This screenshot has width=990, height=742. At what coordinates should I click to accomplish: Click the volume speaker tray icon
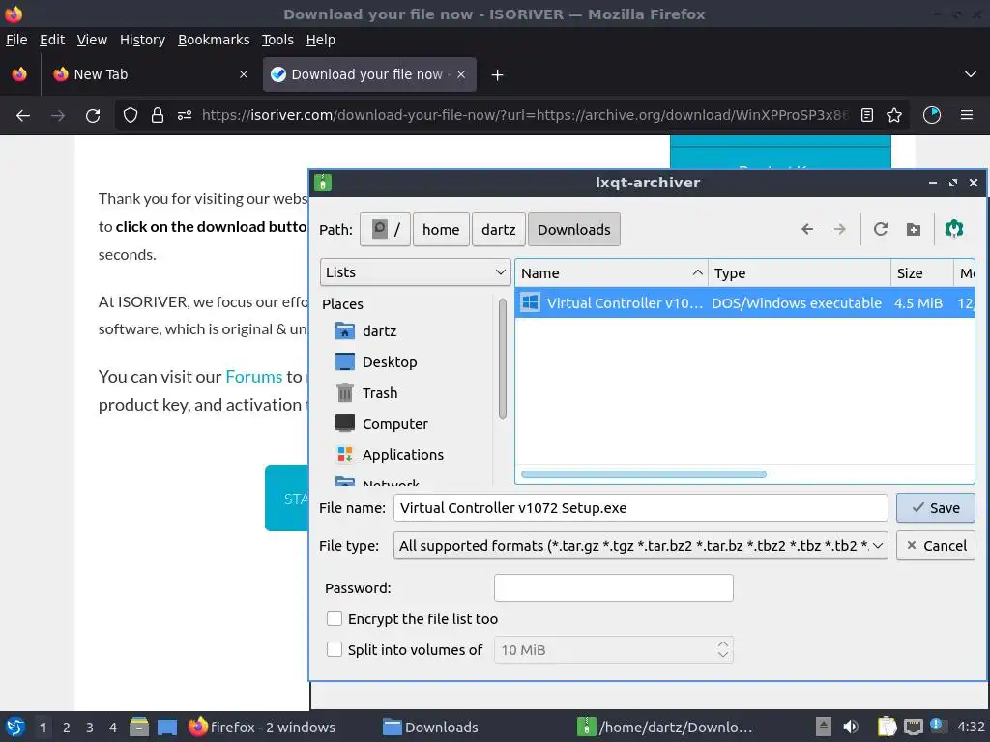(x=851, y=727)
